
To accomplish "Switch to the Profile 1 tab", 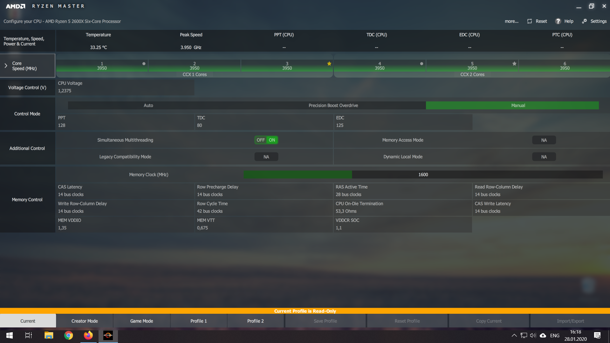I will pyautogui.click(x=199, y=321).
